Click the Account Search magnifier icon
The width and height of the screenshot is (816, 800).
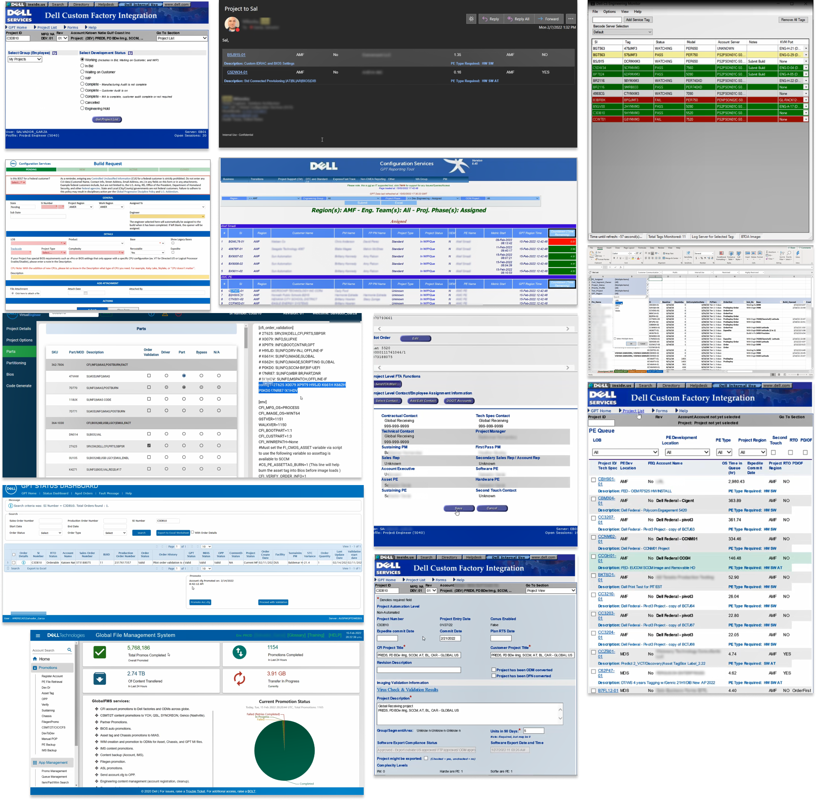point(69,650)
